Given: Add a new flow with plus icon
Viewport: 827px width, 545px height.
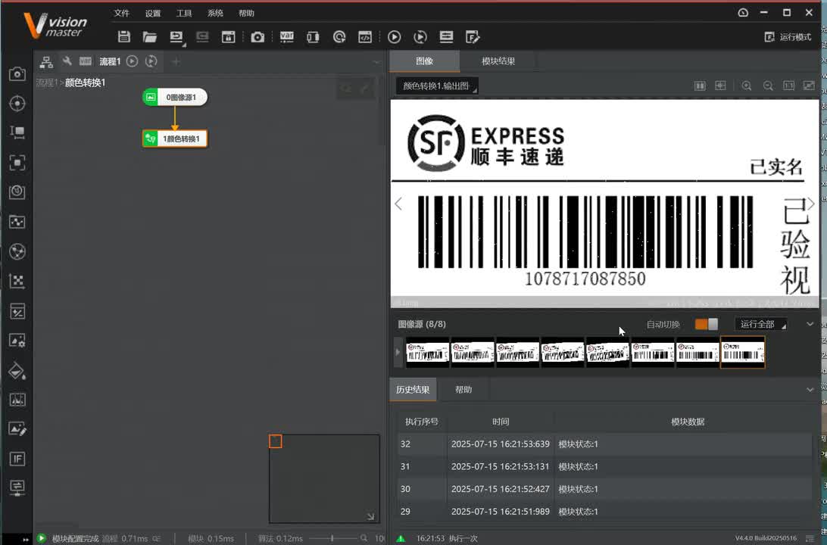Looking at the screenshot, I should point(176,61).
